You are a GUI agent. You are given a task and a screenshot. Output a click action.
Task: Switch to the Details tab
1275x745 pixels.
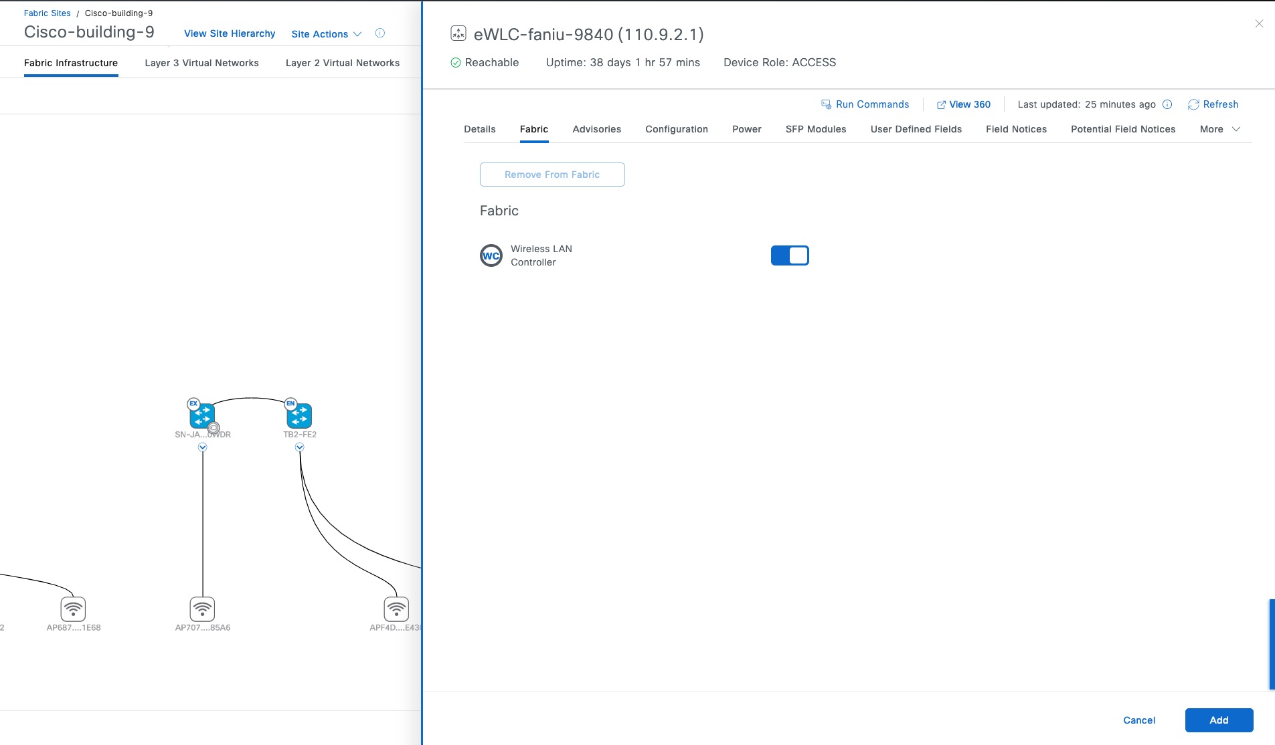click(480, 129)
